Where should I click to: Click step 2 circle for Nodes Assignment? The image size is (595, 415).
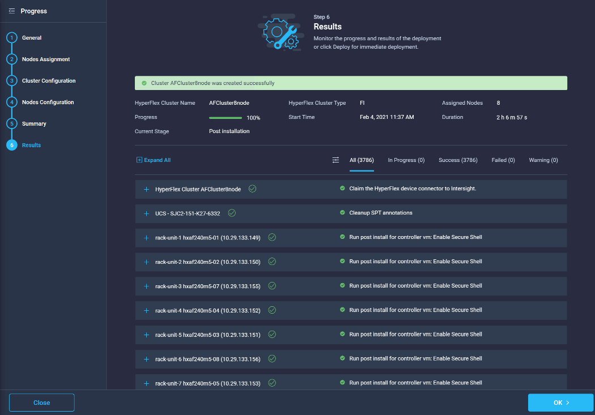(12, 59)
